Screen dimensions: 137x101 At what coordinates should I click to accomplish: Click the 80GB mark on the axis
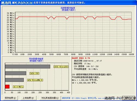(x=73, y=54)
